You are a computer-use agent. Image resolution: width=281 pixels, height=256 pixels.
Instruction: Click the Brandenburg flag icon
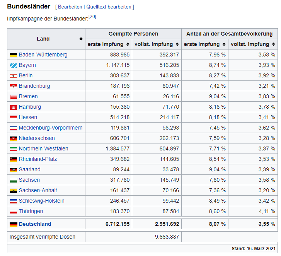(14, 86)
